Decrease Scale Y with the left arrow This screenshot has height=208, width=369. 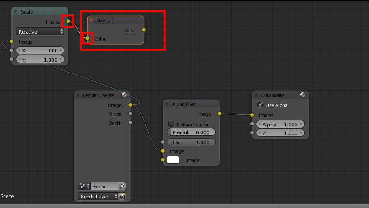19,59
